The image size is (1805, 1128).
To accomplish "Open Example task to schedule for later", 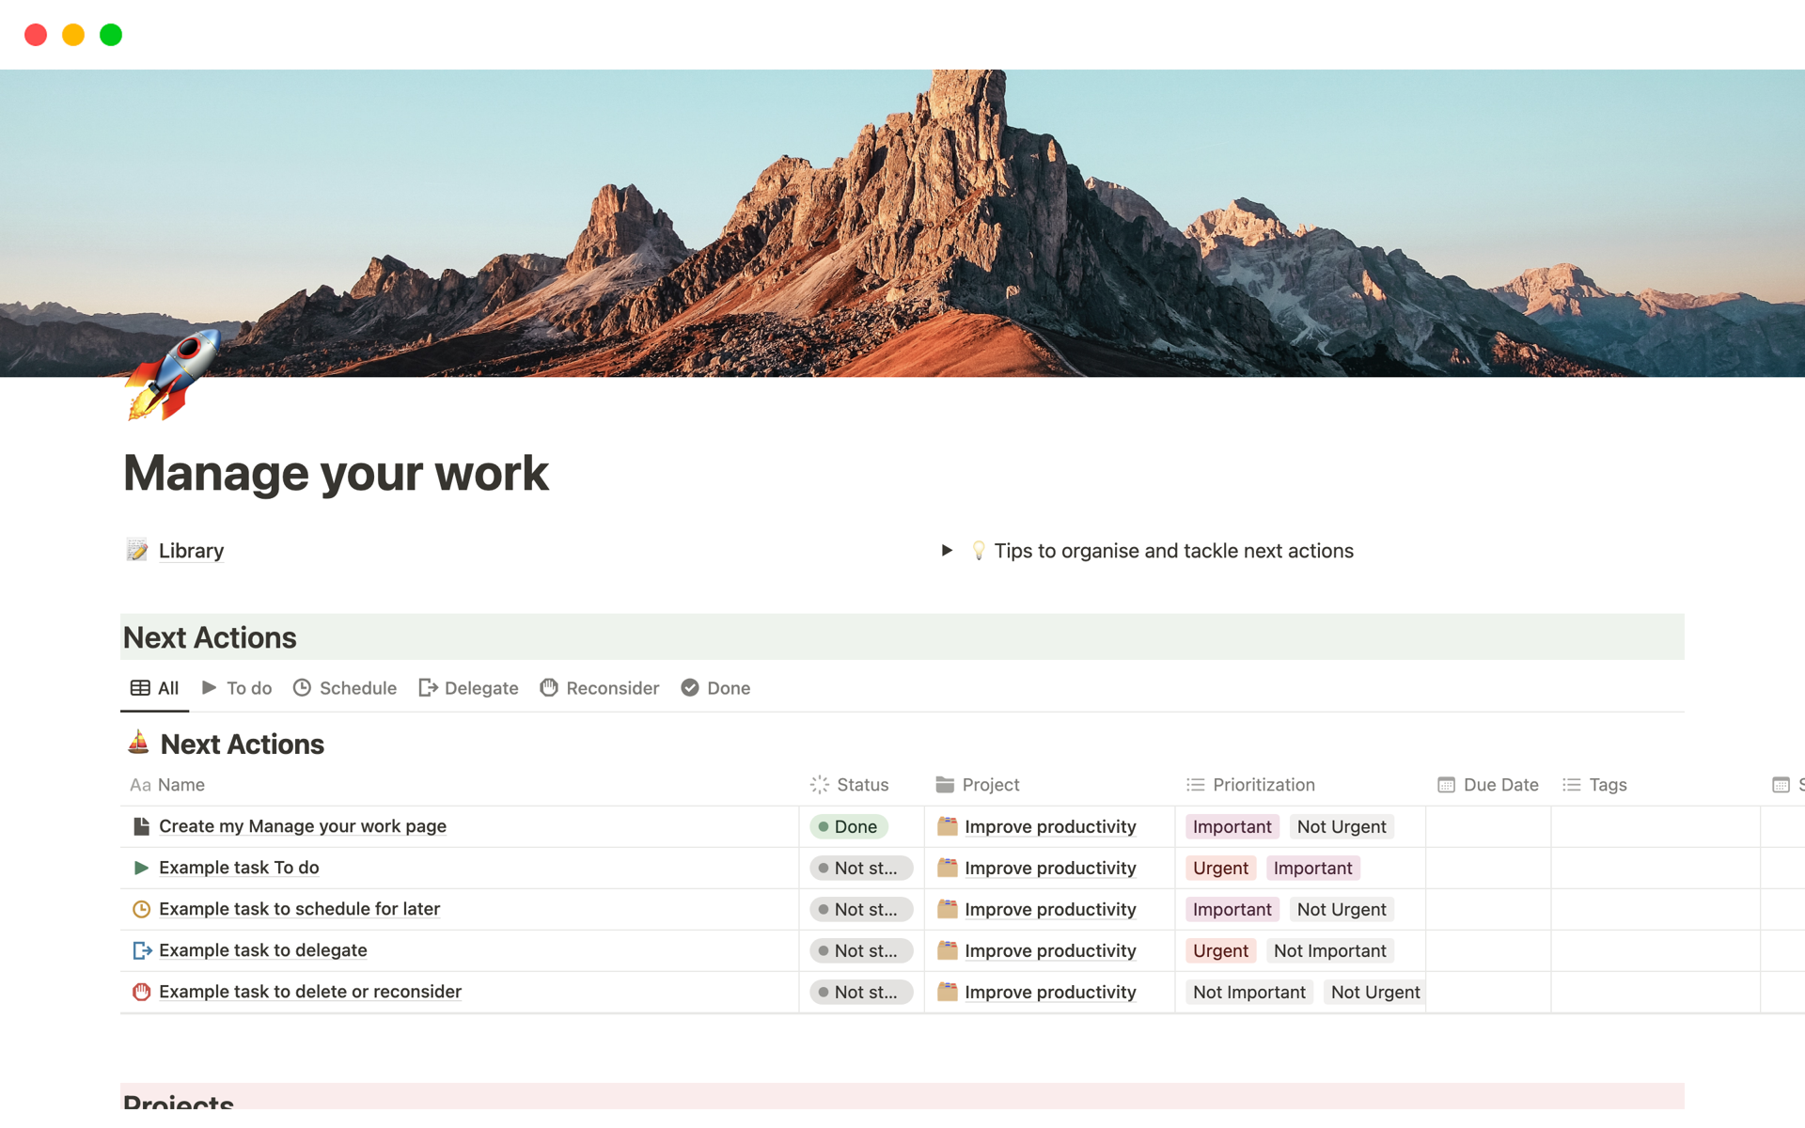I will [299, 909].
